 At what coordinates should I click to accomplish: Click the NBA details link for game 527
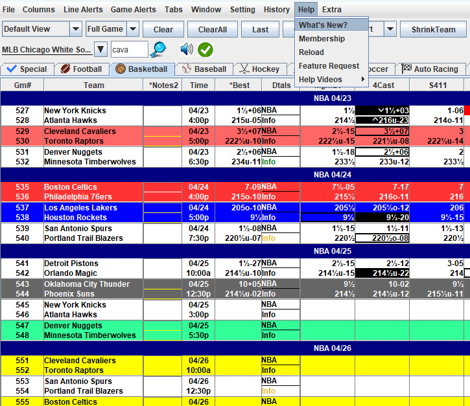coord(269,110)
